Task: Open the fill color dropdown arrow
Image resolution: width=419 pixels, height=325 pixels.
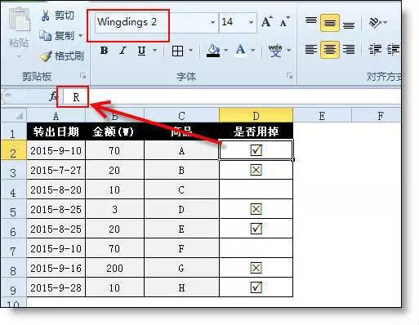Action: (225, 51)
